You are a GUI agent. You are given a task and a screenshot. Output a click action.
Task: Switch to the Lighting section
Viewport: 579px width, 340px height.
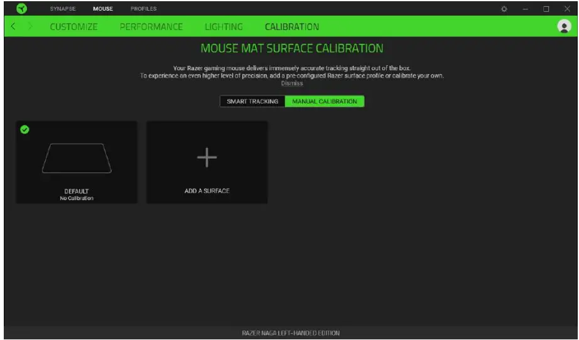point(224,26)
